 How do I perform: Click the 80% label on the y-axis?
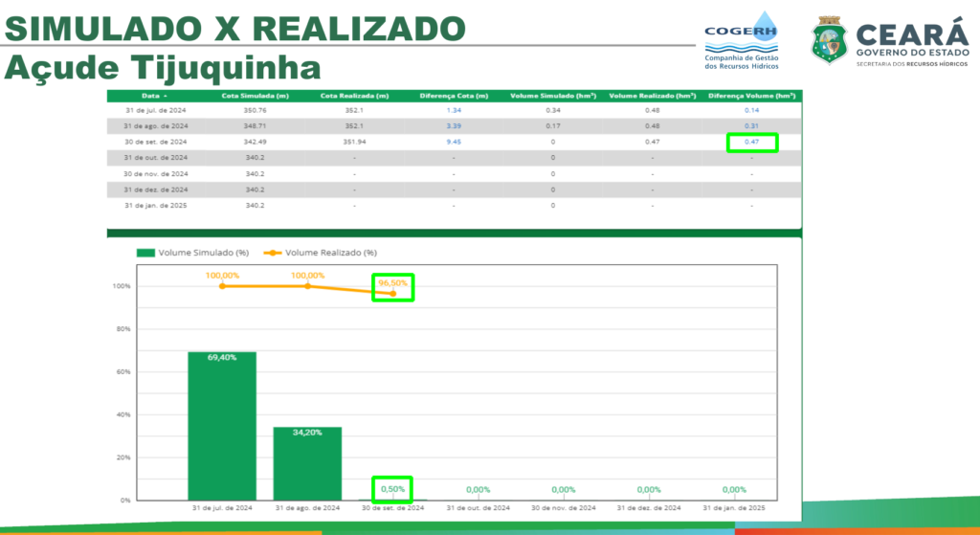click(x=122, y=328)
